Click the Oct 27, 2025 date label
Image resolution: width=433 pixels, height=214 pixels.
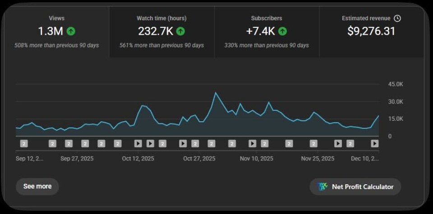[199, 159]
